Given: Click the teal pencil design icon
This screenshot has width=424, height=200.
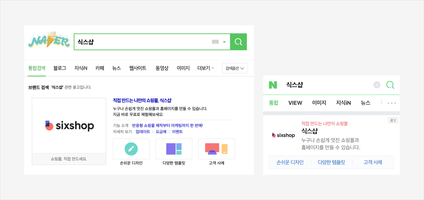Looking at the screenshot, I should [131, 149].
